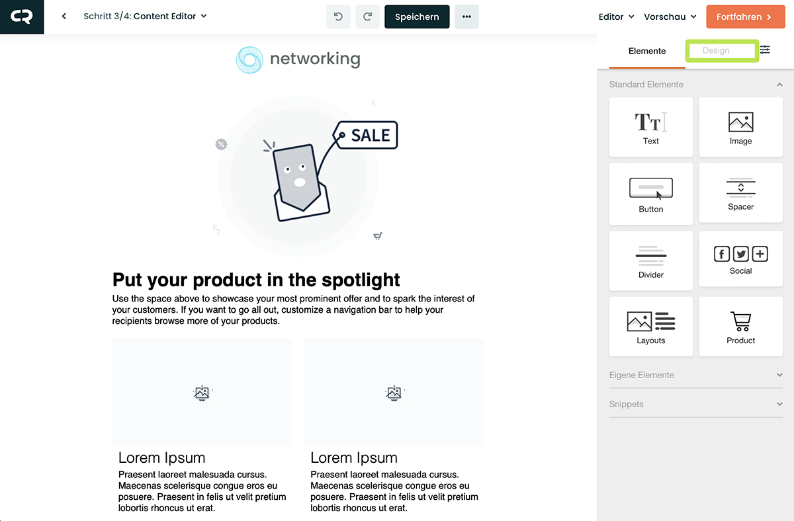The image size is (794, 521).
Task: Click the redo arrow icon
Action: [367, 17]
